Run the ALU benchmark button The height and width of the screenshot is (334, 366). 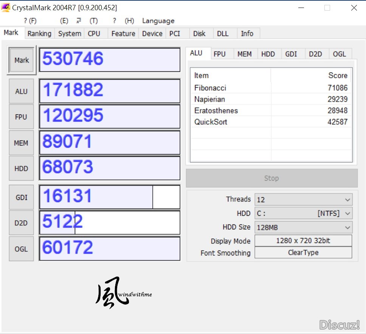(21, 91)
